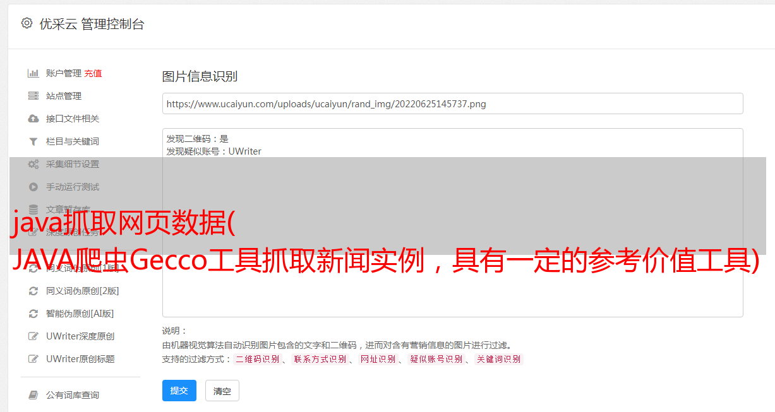Click the red 充值 link

[93, 73]
